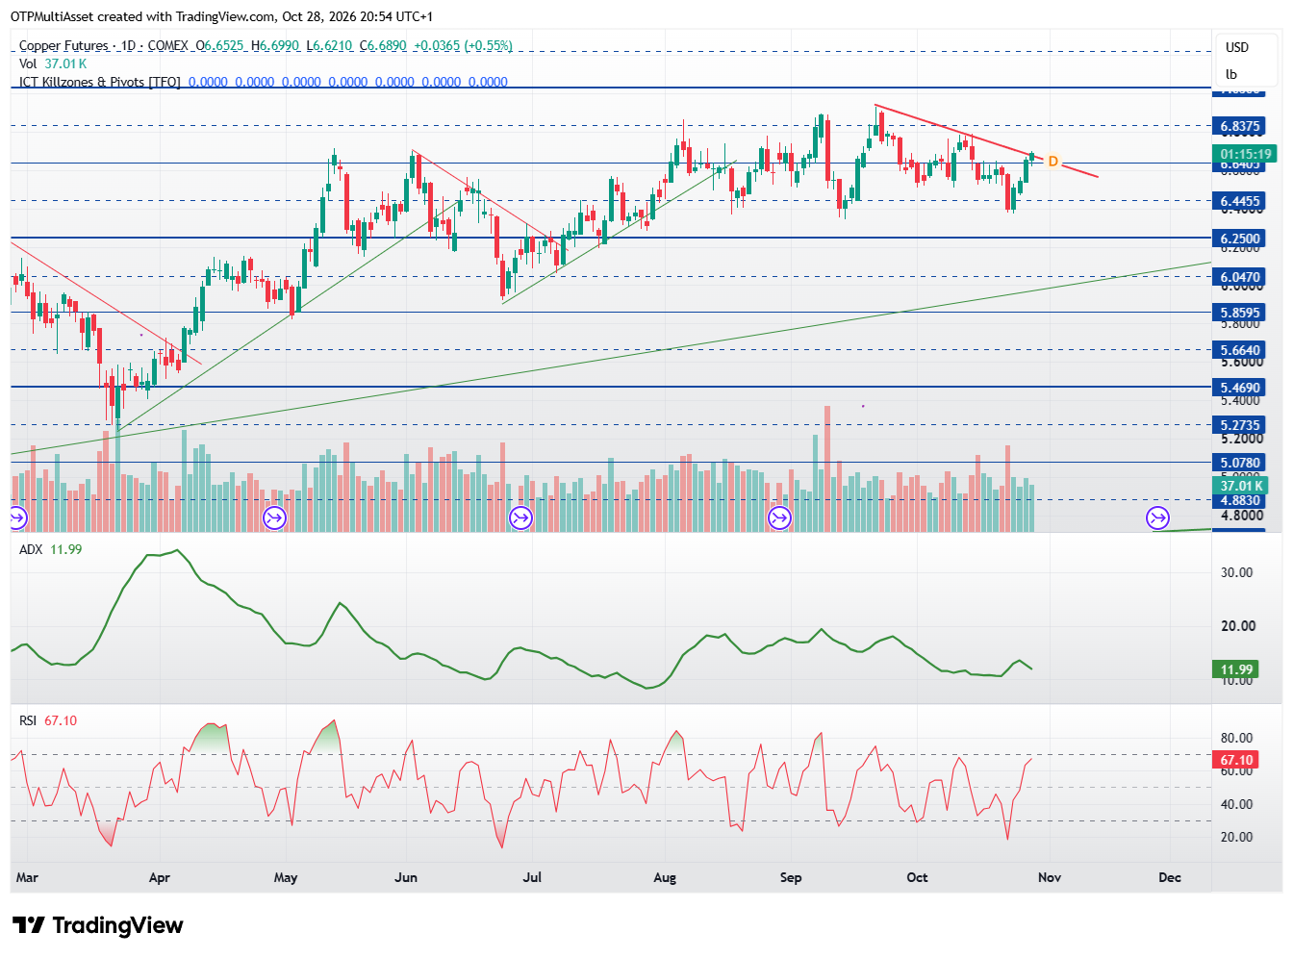Click the Aug label on the time axis
This screenshot has width=1293, height=958.
[665, 877]
